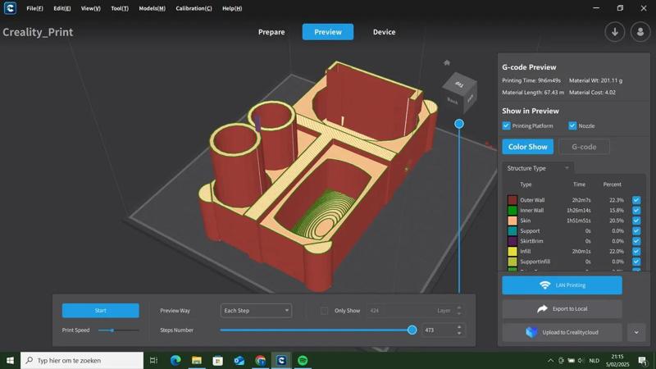Open the File menu
The height and width of the screenshot is (369, 656).
34,8
